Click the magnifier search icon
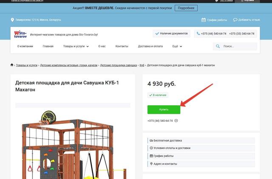 218,46
